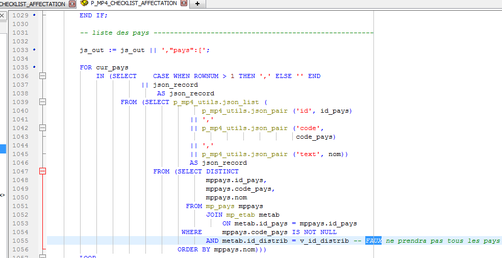Close the first CHECKLIST_AFFECTATION tab
The height and width of the screenshot is (258, 502).
(x=71, y=4)
